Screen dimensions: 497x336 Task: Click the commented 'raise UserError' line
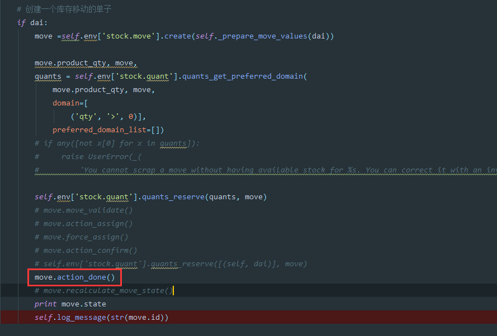pos(88,157)
